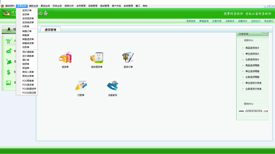Switch to the 进货管理 tab
The width and height of the screenshot is (275, 154).
pos(51,30)
